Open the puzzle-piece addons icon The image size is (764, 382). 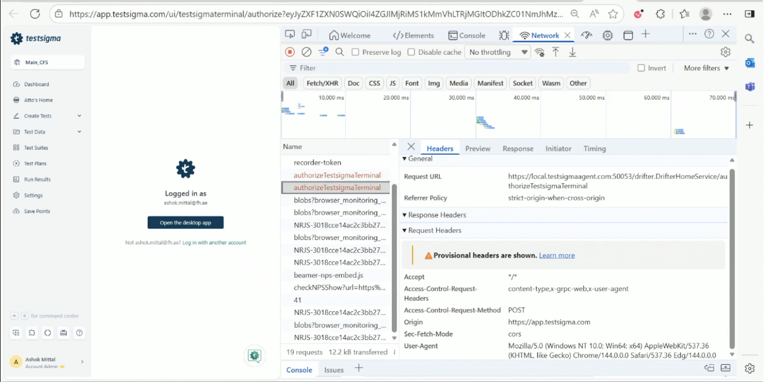[x=32, y=333]
